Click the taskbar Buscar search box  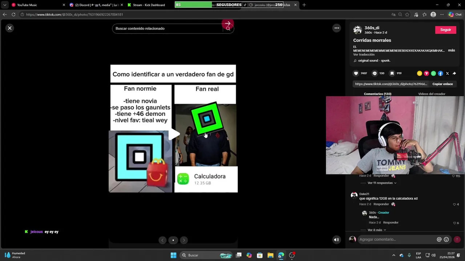click(206, 255)
